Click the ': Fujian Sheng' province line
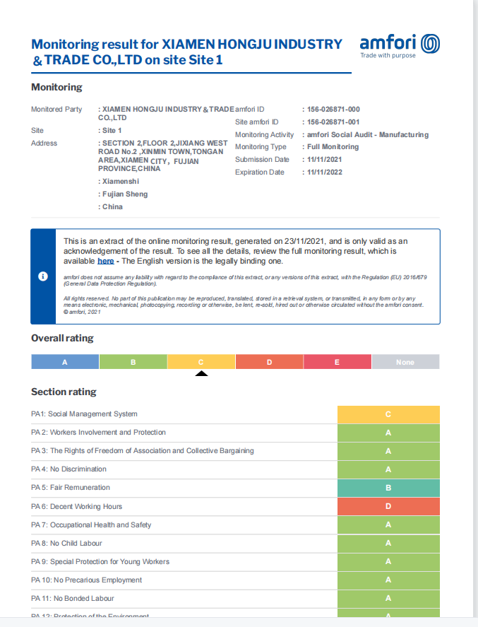Screen dimensions: 478x627 tap(123, 194)
